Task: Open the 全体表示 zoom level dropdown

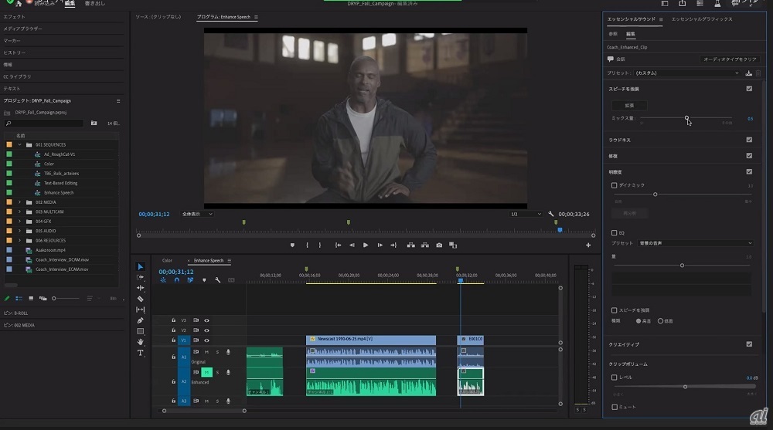Action: [x=197, y=214]
